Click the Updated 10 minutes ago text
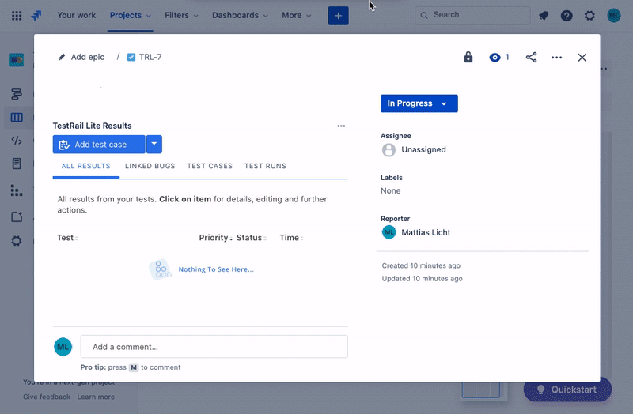633x414 pixels. point(422,279)
